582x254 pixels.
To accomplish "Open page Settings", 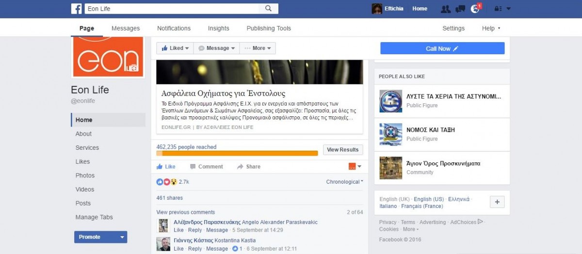I will click(453, 28).
